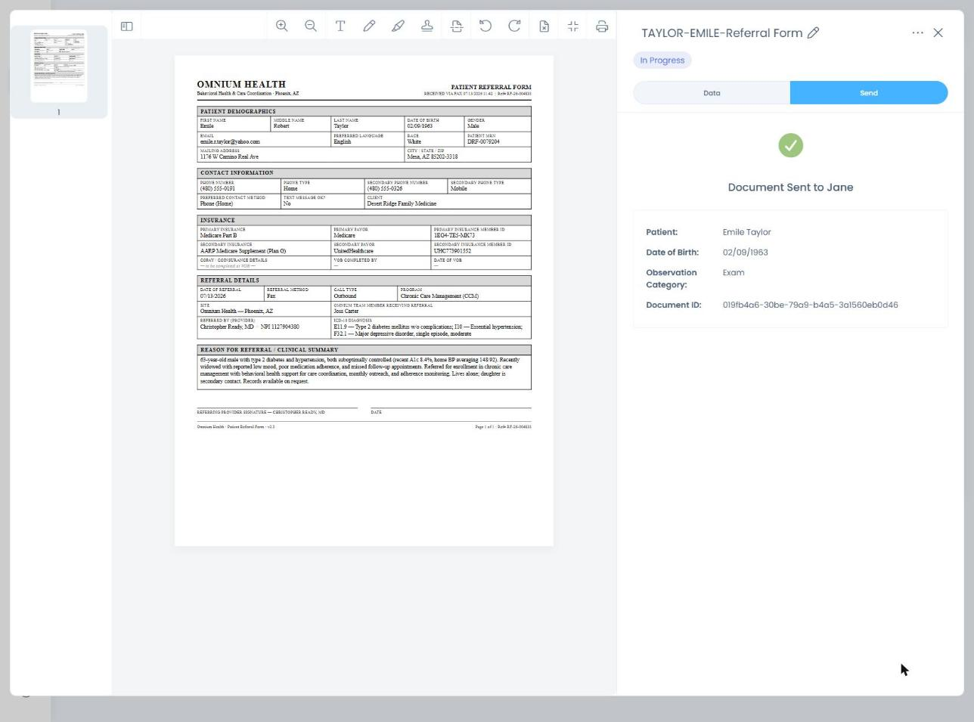The image size is (974, 722).
Task: Click the split page tool icon
Action: (457, 26)
